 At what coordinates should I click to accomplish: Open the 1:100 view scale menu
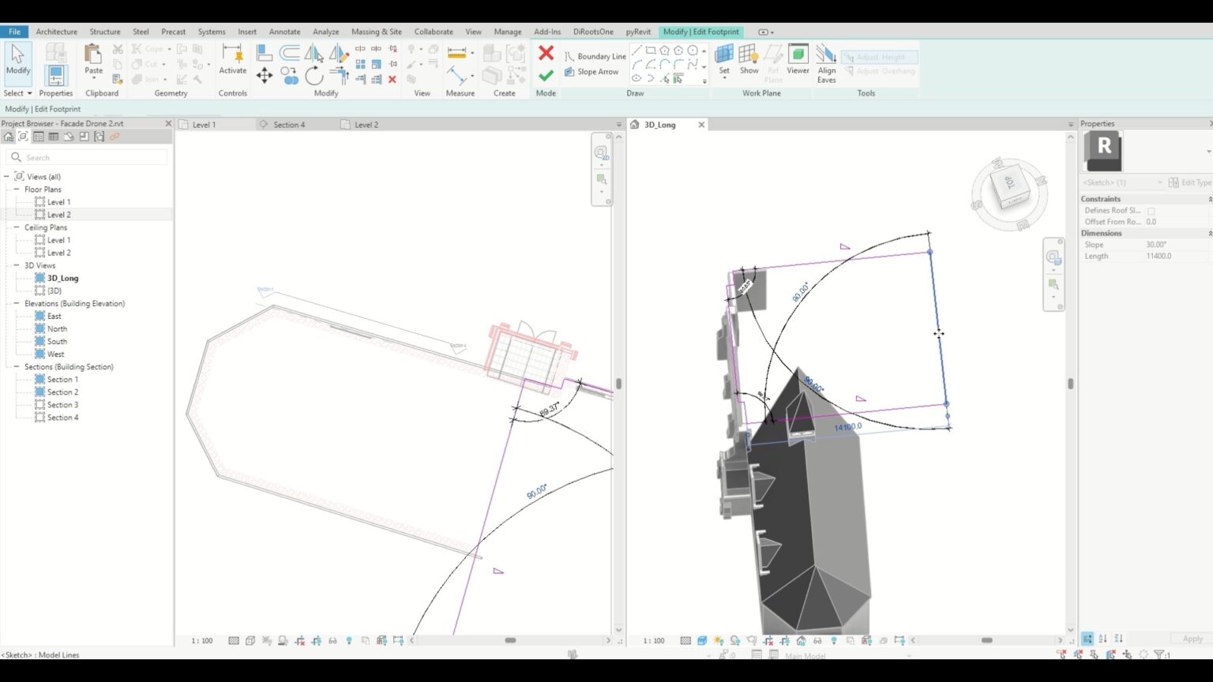[x=653, y=640]
